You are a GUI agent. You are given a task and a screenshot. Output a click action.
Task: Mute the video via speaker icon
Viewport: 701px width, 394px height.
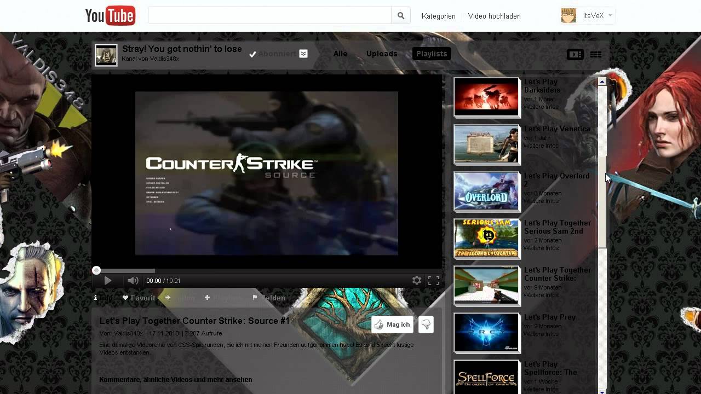(133, 281)
